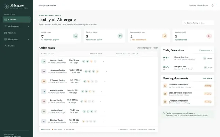This screenshot has width=220, height=137.
Task: Click the Awaiting badge for Morrison cremation authorisation
Action: click(x=208, y=86)
